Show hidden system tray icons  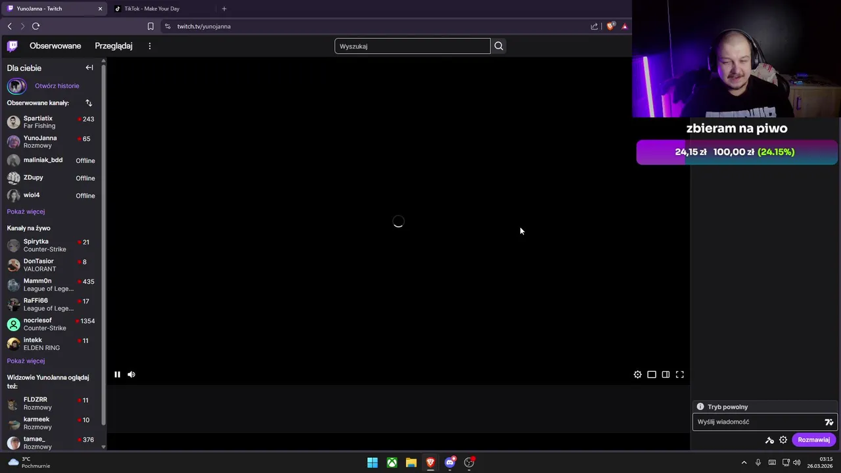[x=744, y=462]
